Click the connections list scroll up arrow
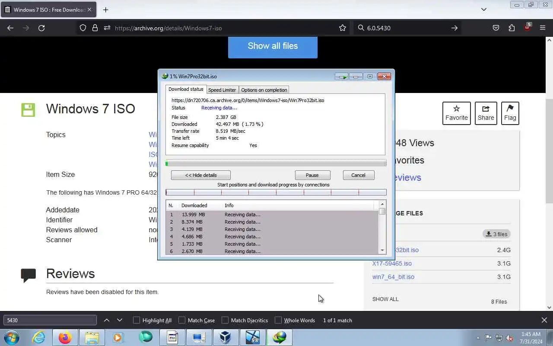 pyautogui.click(x=382, y=204)
